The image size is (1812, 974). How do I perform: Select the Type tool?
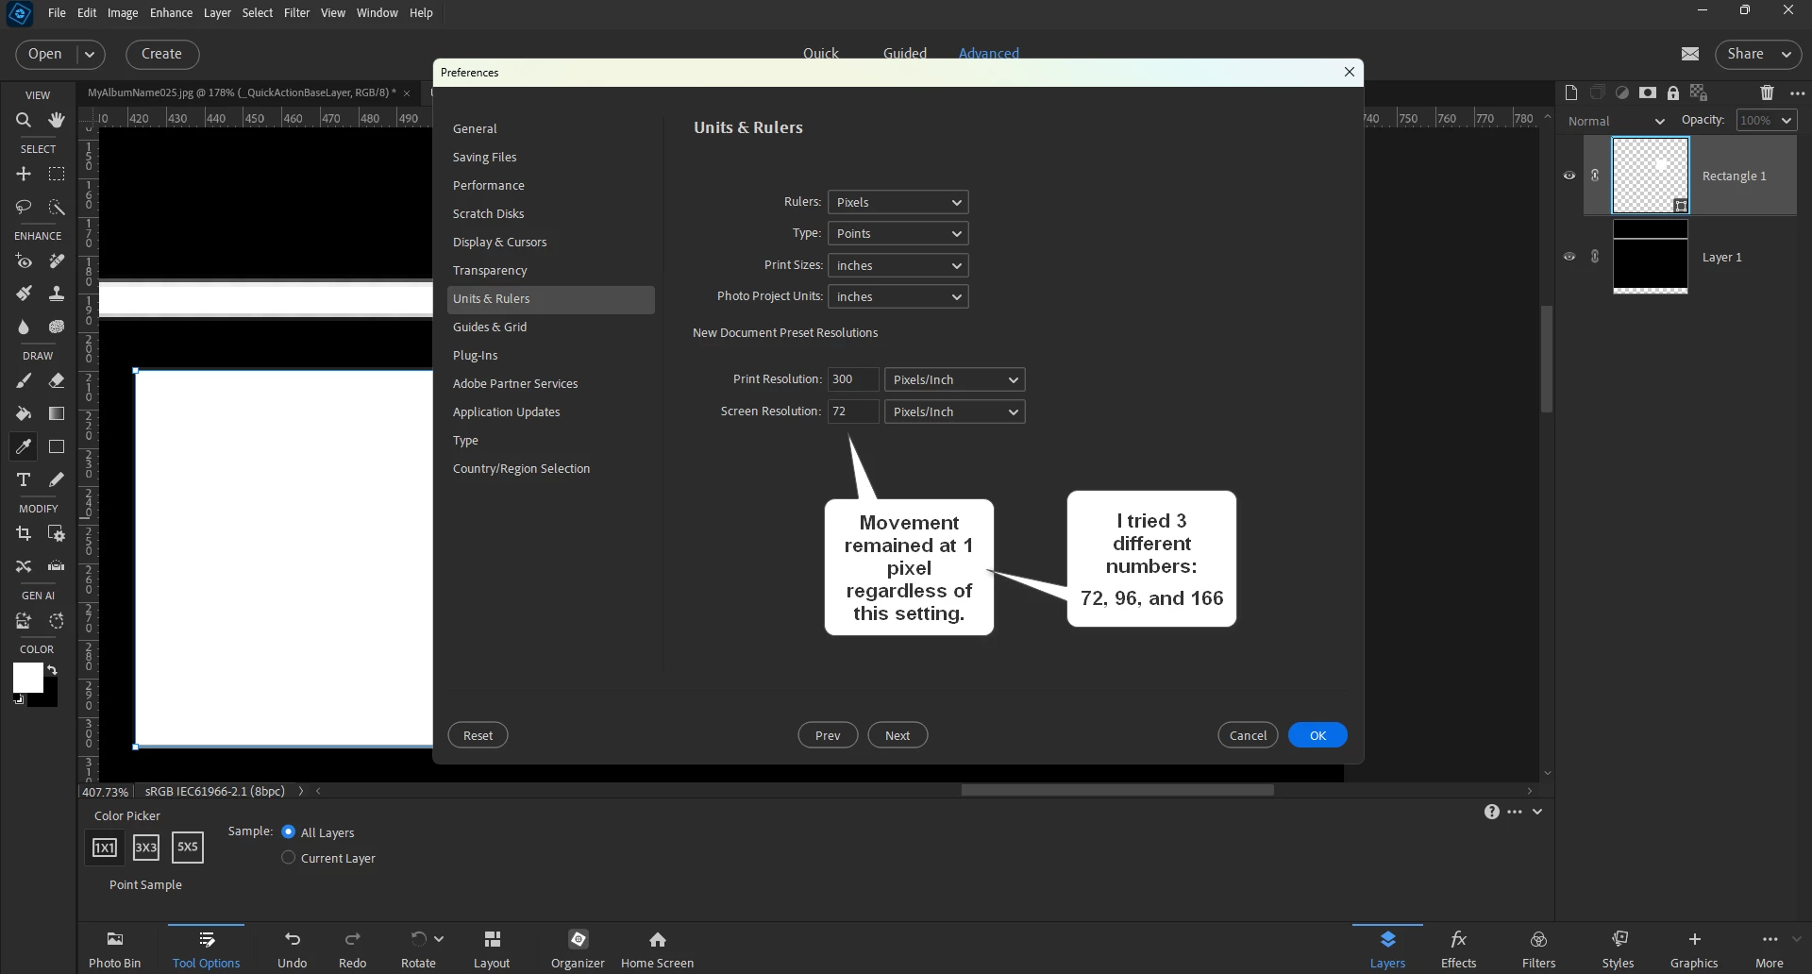pyautogui.click(x=24, y=479)
